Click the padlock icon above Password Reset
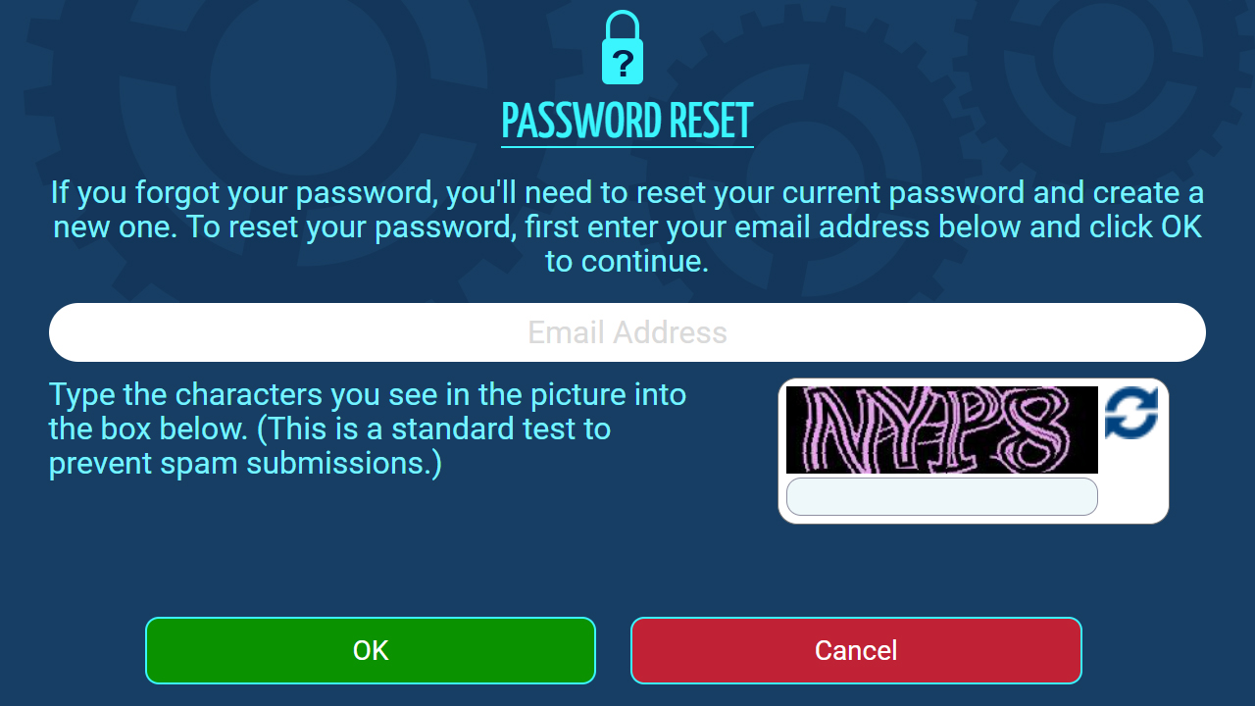Screen dimensions: 1255x706 (623, 47)
